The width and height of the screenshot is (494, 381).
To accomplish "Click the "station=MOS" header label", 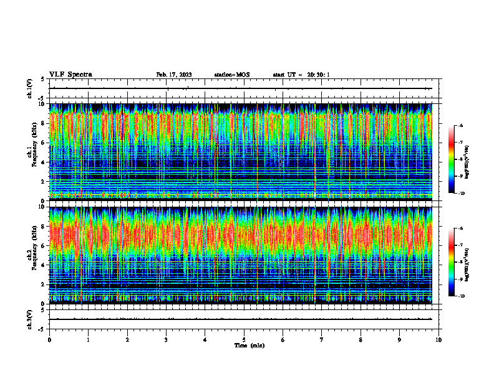I will 232,75.
